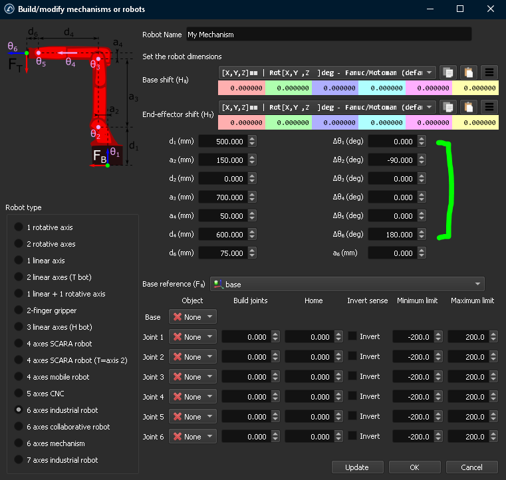Open the Base object None dropdown
Image resolution: width=506 pixels, height=480 pixels.
pos(193,317)
